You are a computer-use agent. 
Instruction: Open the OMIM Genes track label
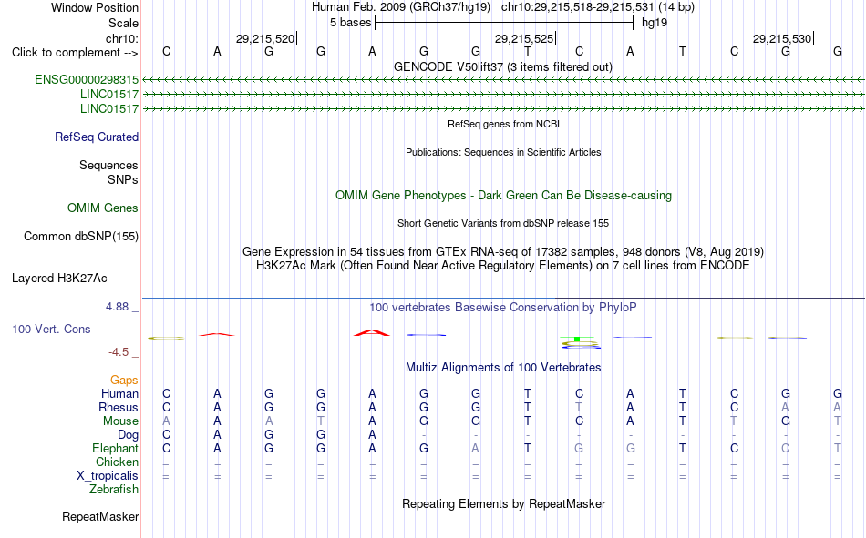pos(103,208)
